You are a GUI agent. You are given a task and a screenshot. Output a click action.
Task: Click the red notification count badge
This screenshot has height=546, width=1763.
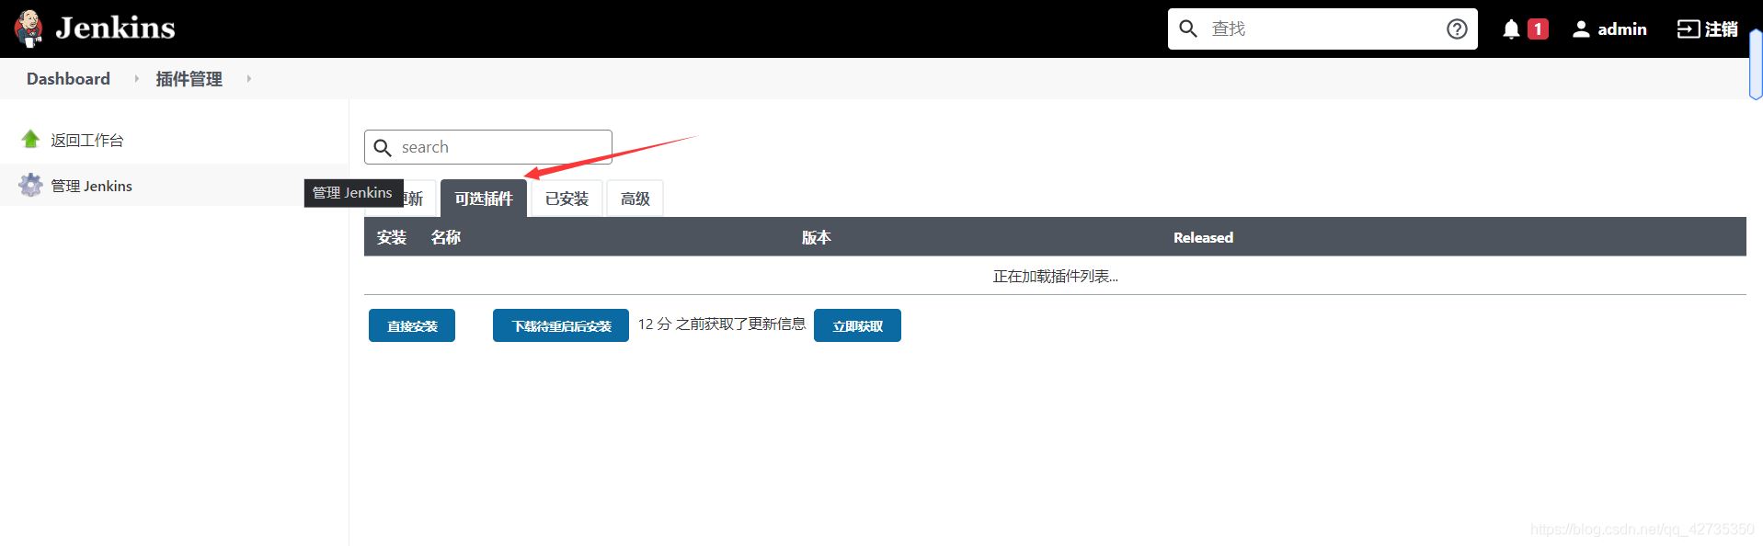point(1538,29)
